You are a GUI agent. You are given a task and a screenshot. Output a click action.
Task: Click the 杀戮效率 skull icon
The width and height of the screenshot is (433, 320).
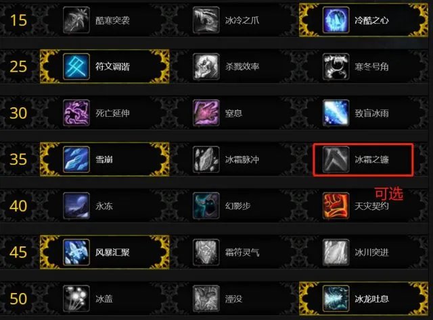click(x=206, y=66)
